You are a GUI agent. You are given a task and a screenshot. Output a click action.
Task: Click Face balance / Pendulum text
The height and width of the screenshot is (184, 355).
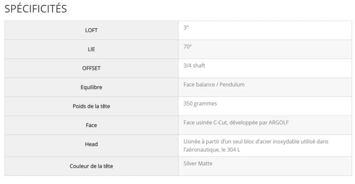(x=214, y=84)
